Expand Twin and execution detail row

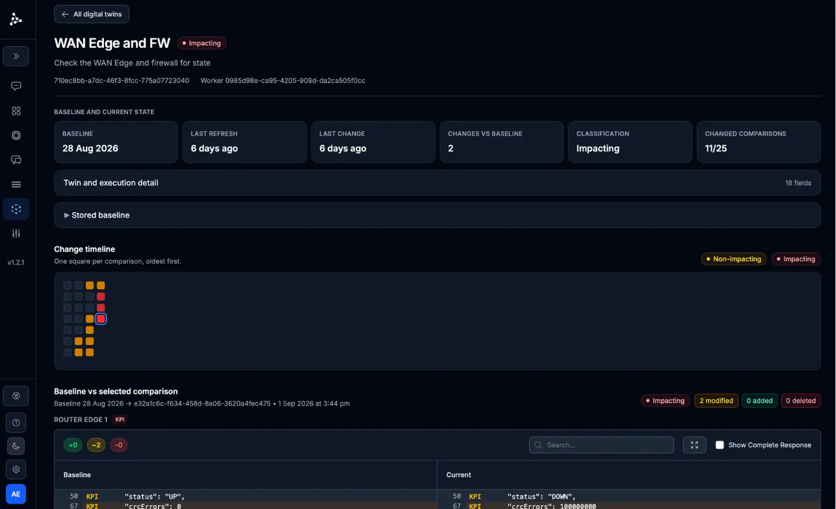[x=437, y=183]
